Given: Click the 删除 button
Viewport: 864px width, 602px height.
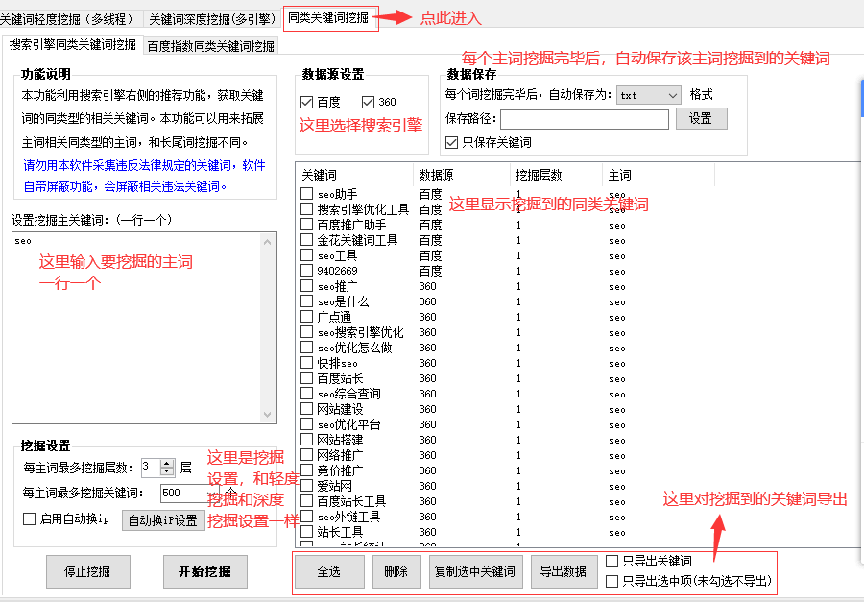Looking at the screenshot, I should (x=396, y=571).
